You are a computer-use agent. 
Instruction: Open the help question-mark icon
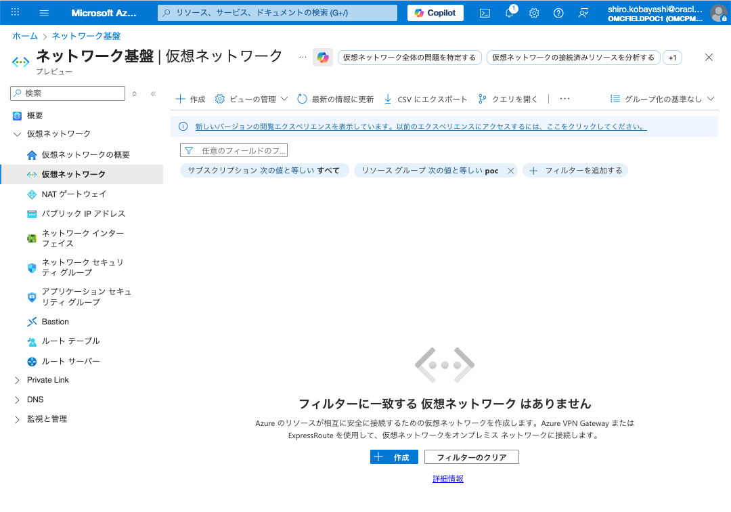point(557,12)
